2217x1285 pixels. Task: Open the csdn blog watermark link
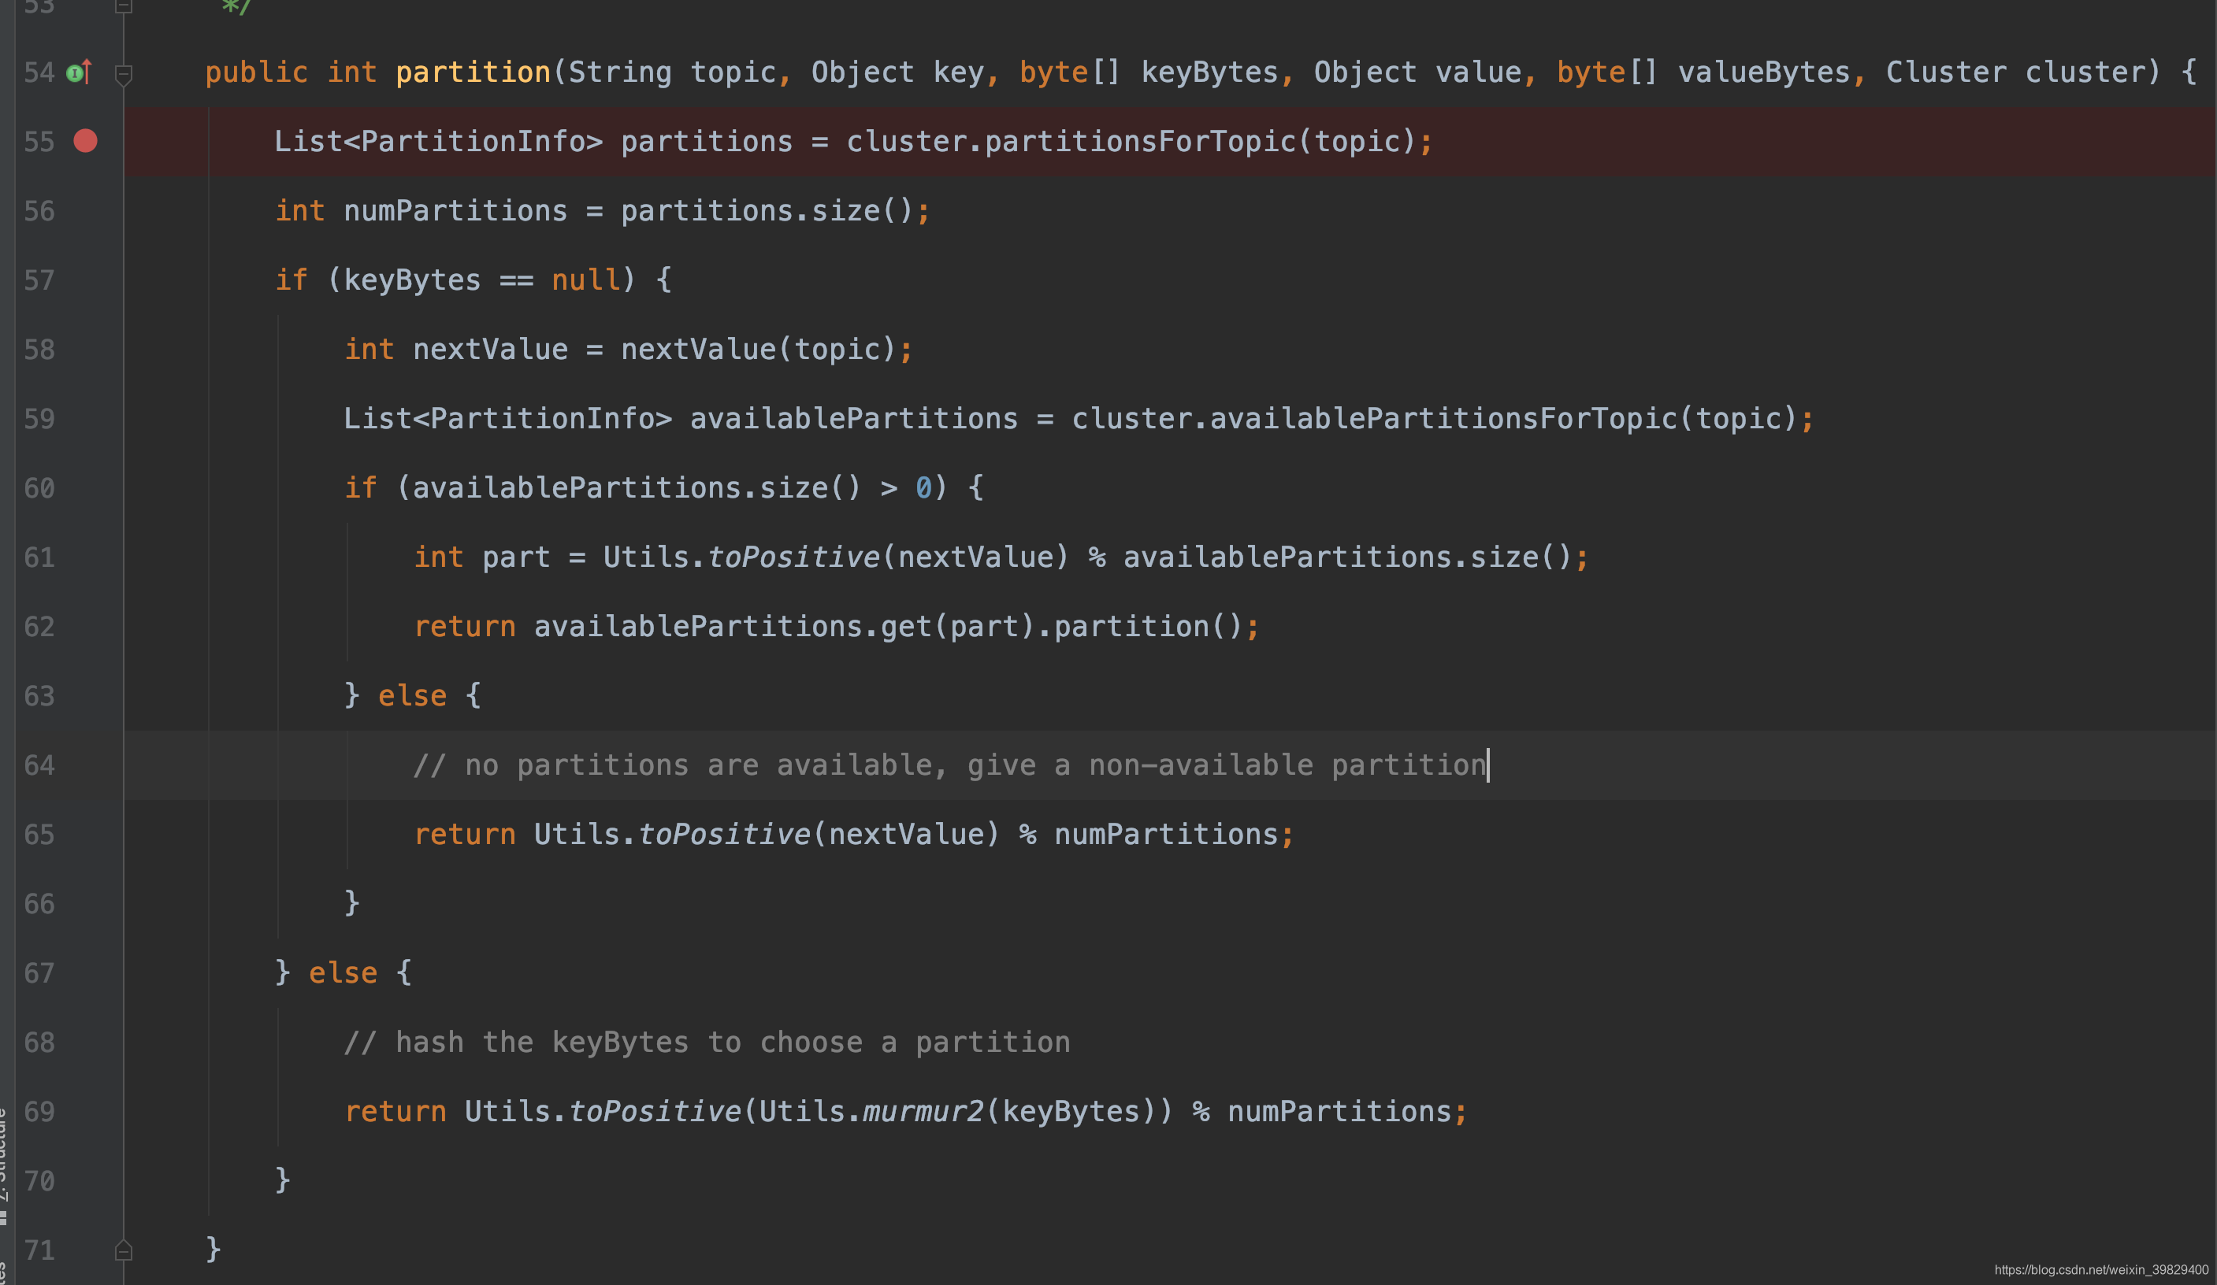click(x=2101, y=1270)
